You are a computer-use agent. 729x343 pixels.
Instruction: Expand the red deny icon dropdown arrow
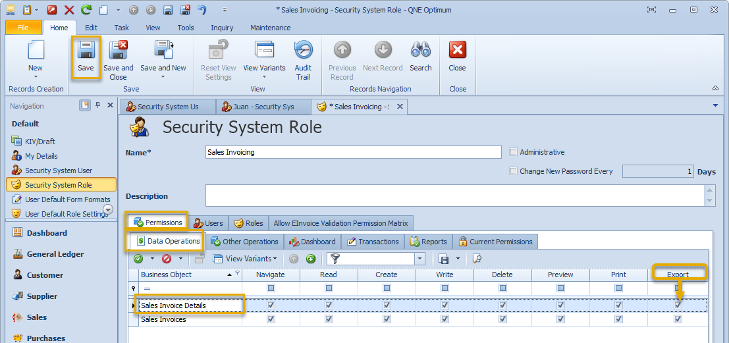click(180, 259)
